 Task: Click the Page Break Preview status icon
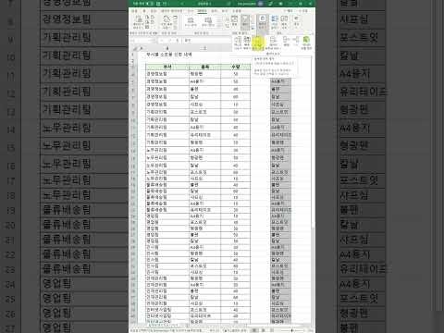272,330
